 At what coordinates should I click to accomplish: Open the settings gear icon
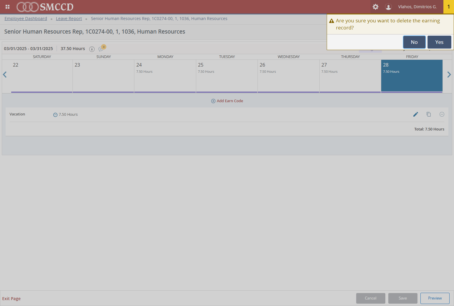(375, 7)
